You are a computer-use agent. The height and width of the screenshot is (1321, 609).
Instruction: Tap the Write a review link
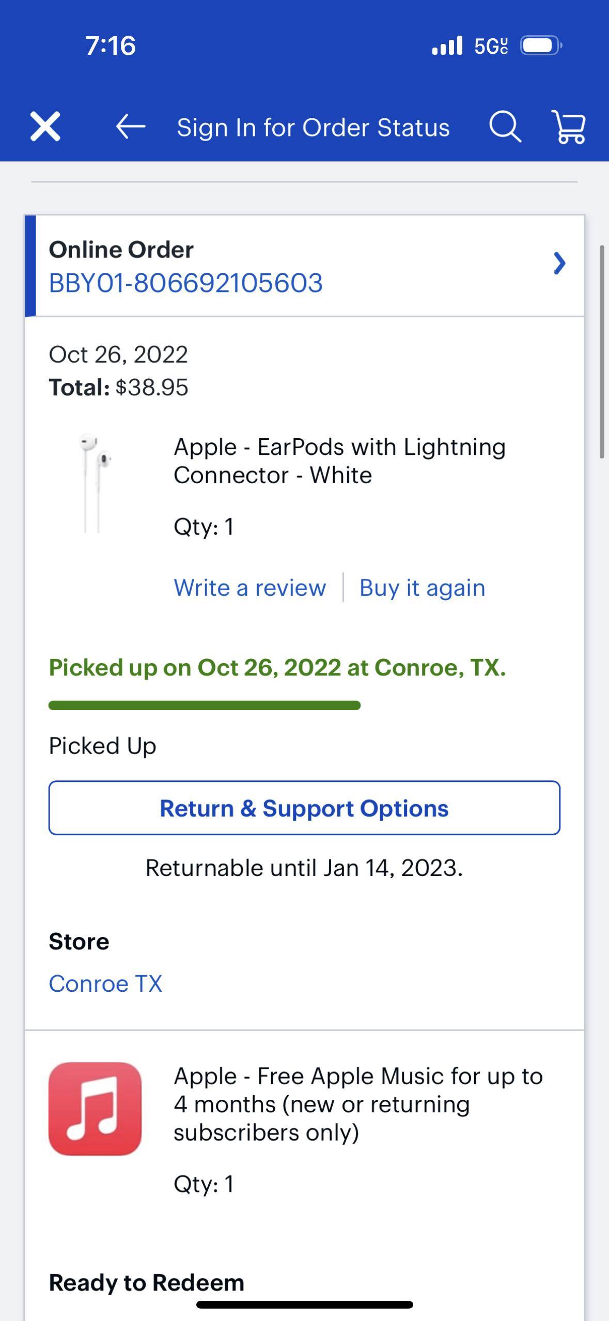coord(250,588)
